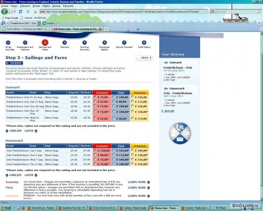Viewport: 263px width, 211px height.
Task: Open the Úpravy menu
Action: click(x=14, y=6)
